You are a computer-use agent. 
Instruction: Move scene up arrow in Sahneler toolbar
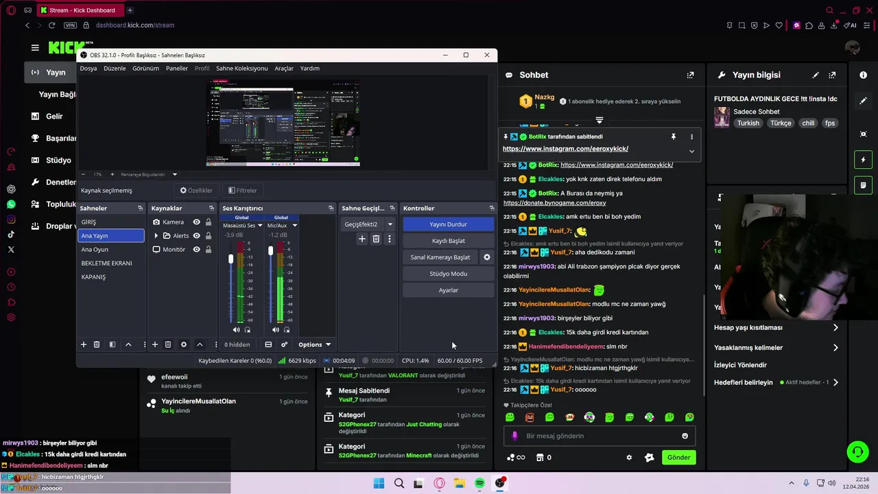128,344
